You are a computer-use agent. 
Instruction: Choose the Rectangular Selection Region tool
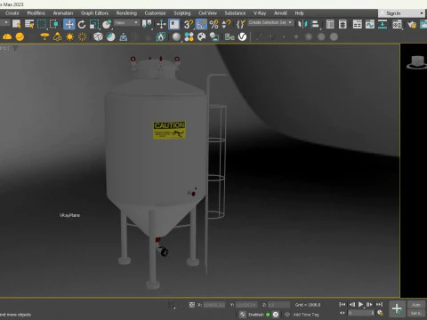(42, 24)
